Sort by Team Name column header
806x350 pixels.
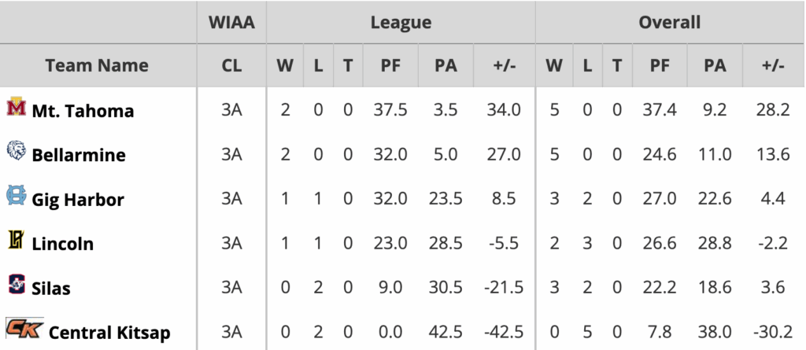click(x=97, y=65)
